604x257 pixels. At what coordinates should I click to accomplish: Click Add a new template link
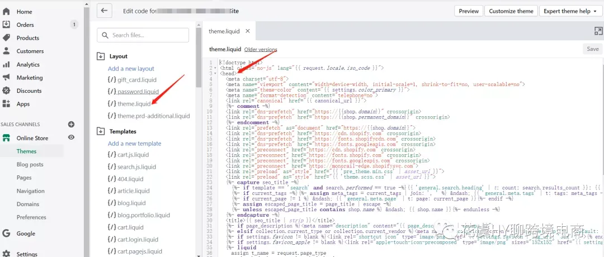[x=134, y=144]
